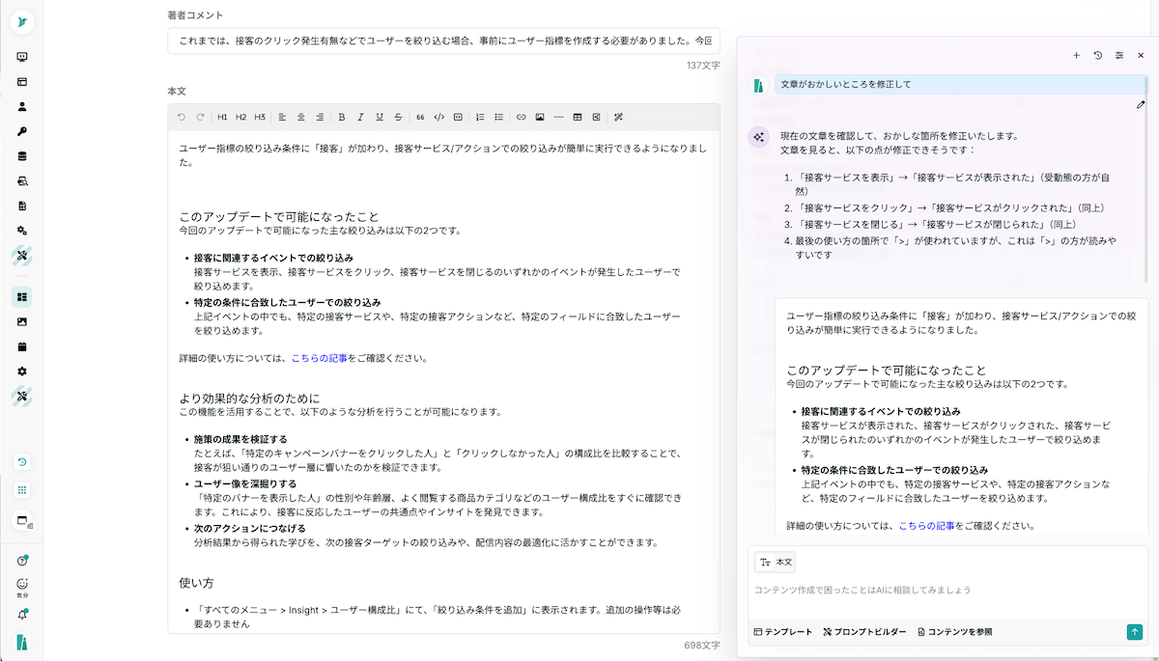The height and width of the screenshot is (661, 1159).
Task: Undo the last edit in the editor
Action: (182, 116)
